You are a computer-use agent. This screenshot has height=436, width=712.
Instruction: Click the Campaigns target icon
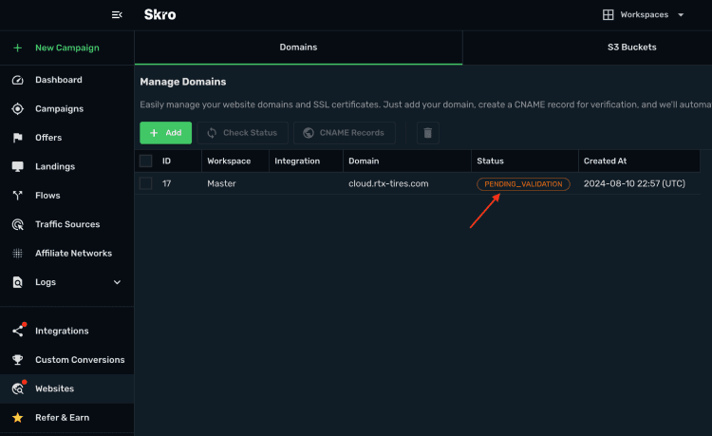(18, 109)
